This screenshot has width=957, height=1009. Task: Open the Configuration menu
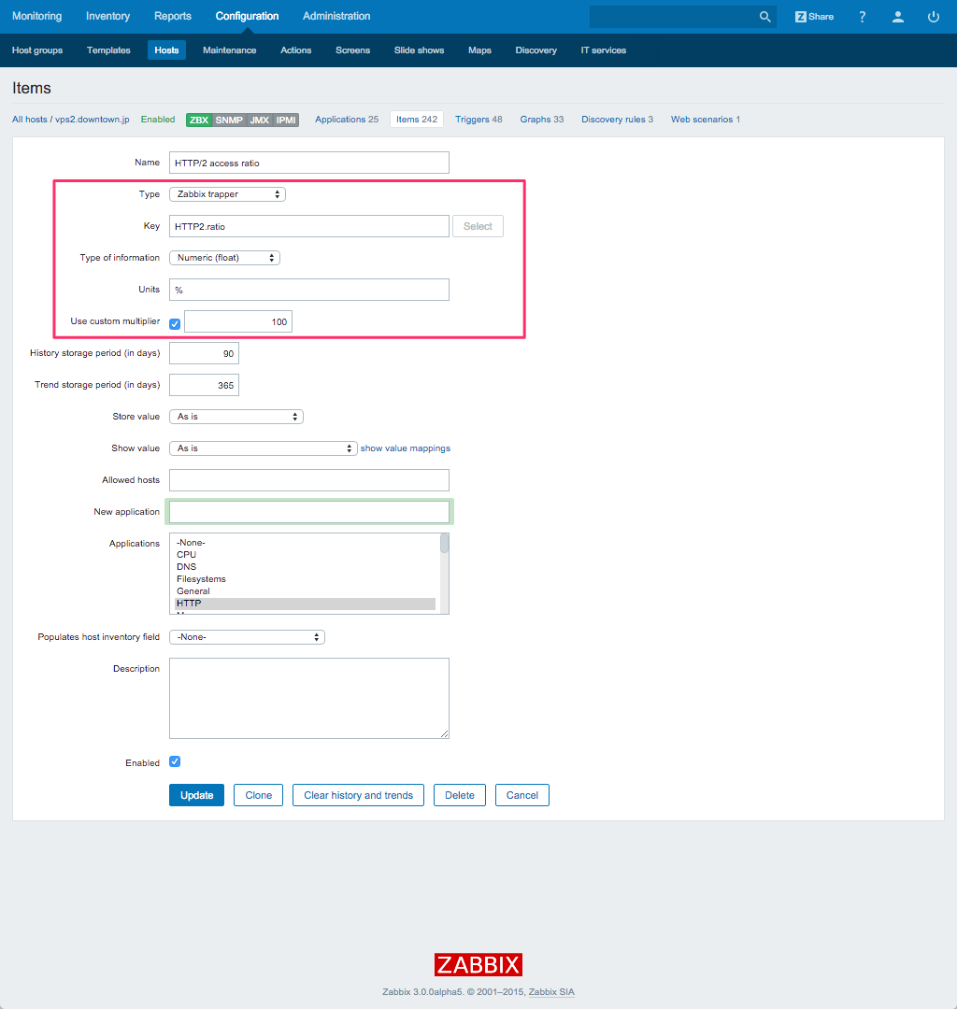[247, 16]
